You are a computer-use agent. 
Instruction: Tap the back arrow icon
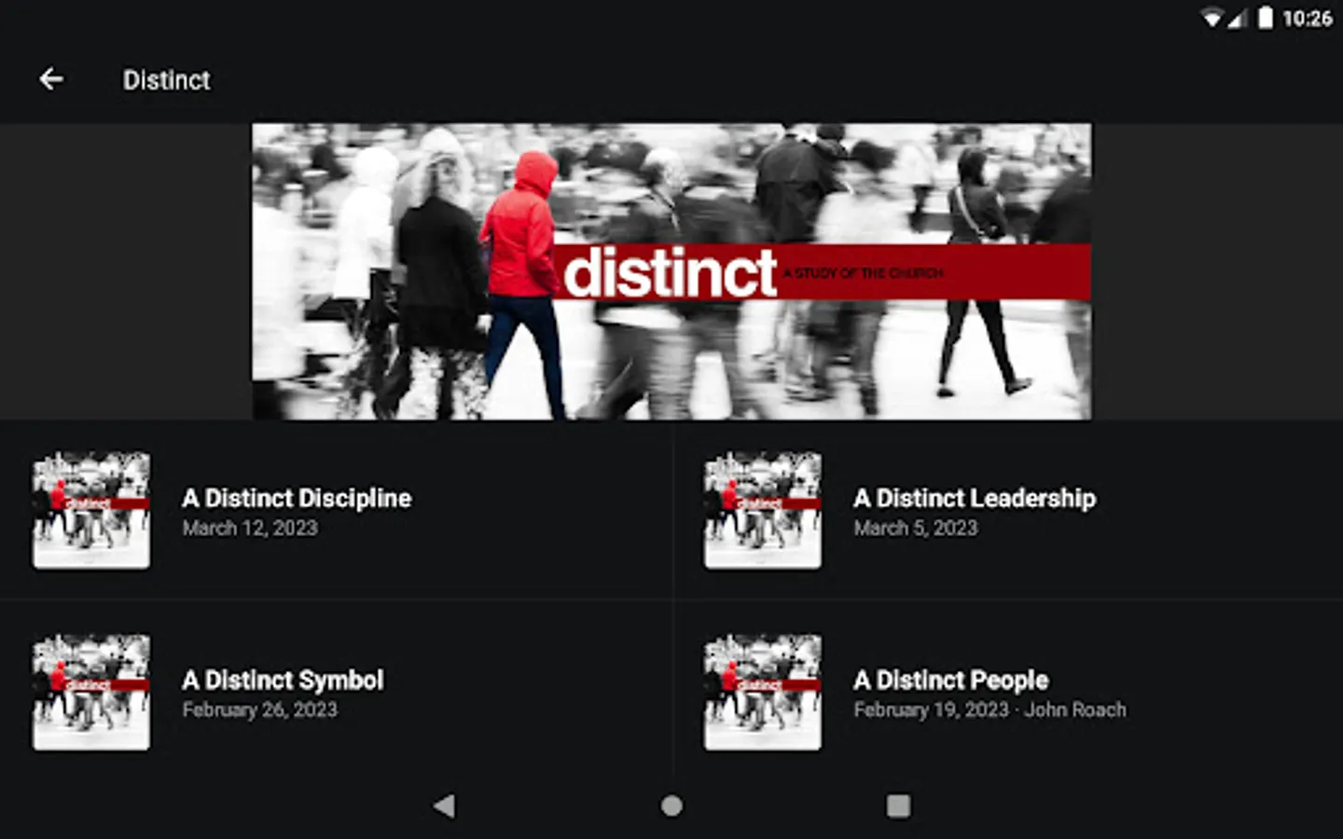[x=51, y=79]
